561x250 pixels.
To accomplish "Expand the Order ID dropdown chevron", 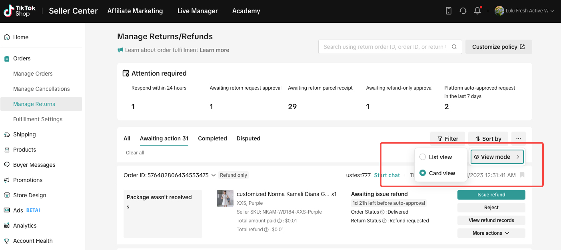I will pos(214,175).
